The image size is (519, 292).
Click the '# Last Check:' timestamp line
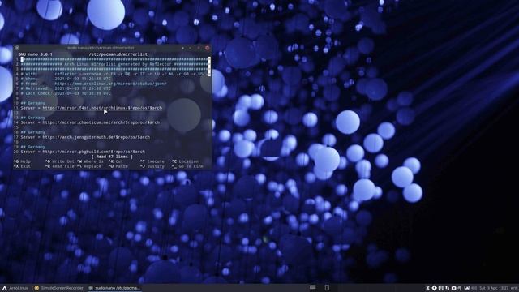[x=66, y=93]
